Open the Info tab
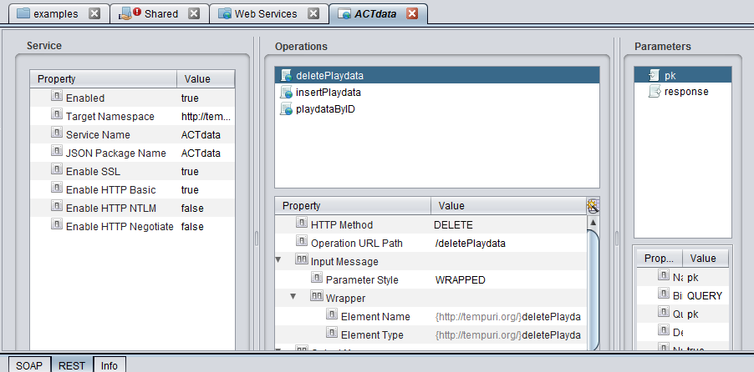754x372 pixels. click(x=110, y=364)
